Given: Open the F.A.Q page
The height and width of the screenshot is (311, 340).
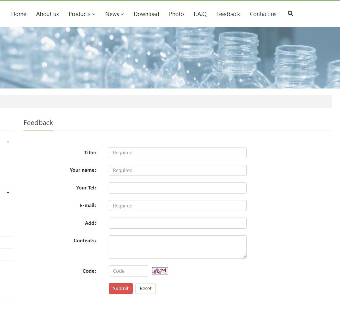Looking at the screenshot, I should click(x=200, y=14).
